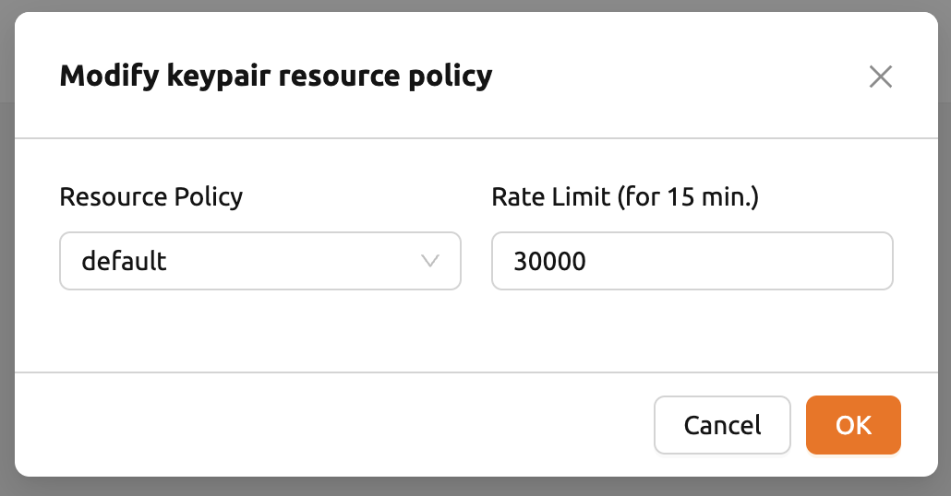Dismiss the dialog with Cancel
951x496 pixels.
(722, 424)
